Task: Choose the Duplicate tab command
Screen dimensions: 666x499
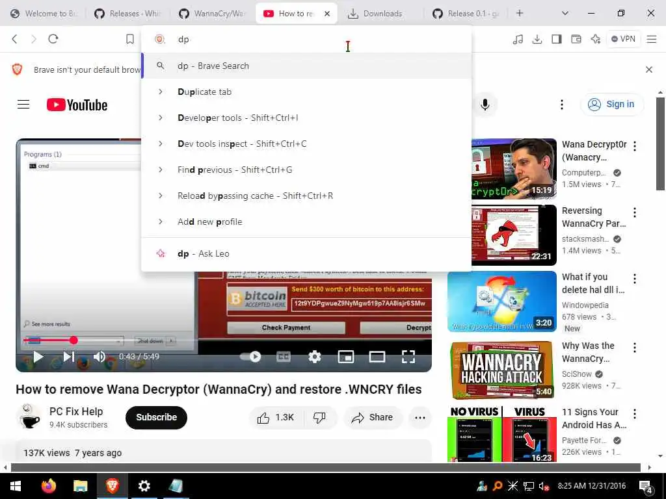Action: pos(306,92)
